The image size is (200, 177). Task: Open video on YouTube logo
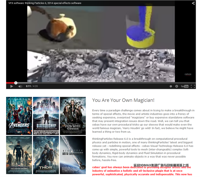(x=185, y=86)
